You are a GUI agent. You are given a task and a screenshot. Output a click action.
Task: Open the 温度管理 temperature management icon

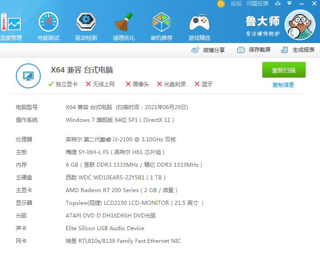[10, 23]
